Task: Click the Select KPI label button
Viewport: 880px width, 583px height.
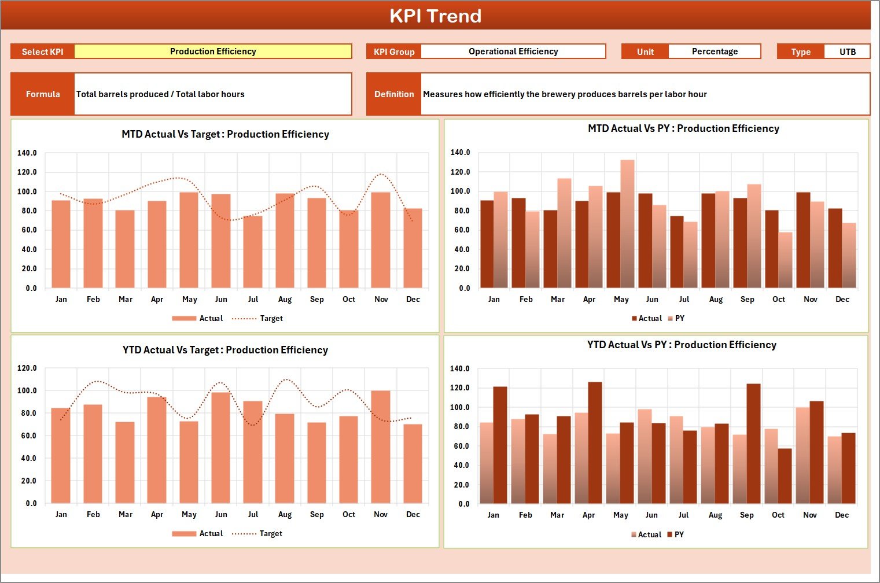Action: pyautogui.click(x=42, y=51)
